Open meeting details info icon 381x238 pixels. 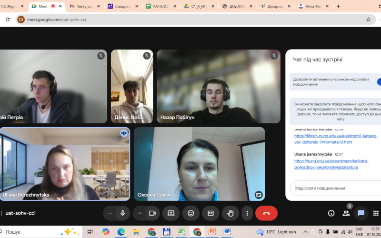pyautogui.click(x=331, y=213)
